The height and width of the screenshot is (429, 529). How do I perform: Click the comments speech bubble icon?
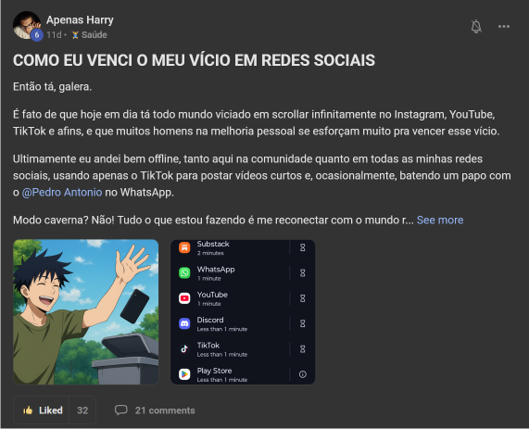click(120, 410)
